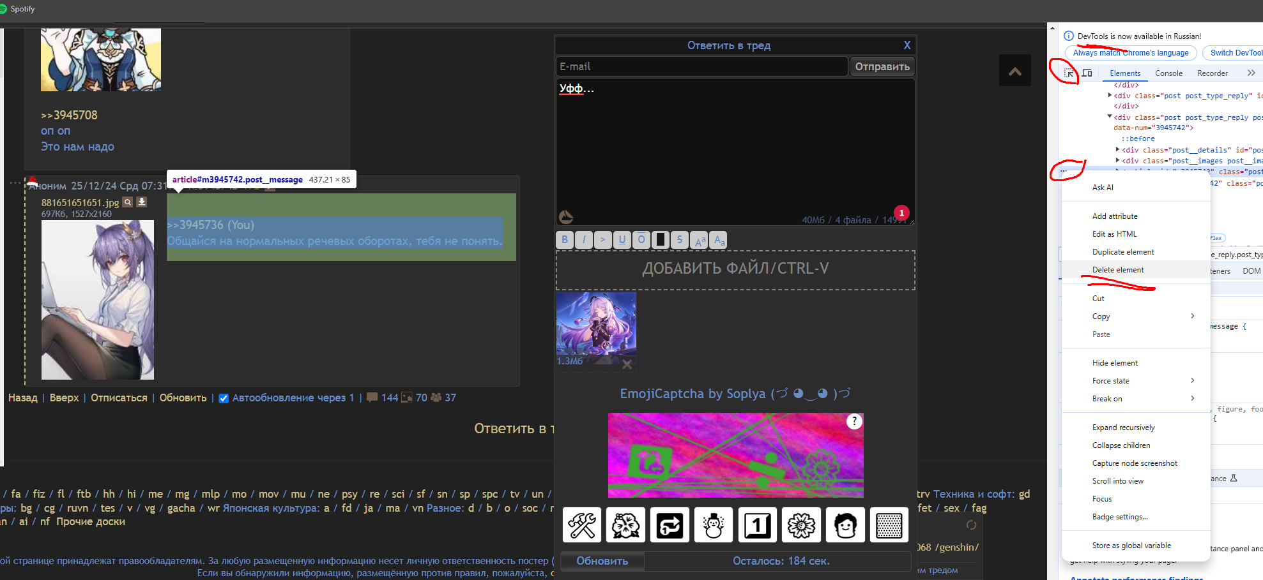Screen dimensions: 1263x580
Task: Pick the number one emoji captcha tile
Action: 758,525
